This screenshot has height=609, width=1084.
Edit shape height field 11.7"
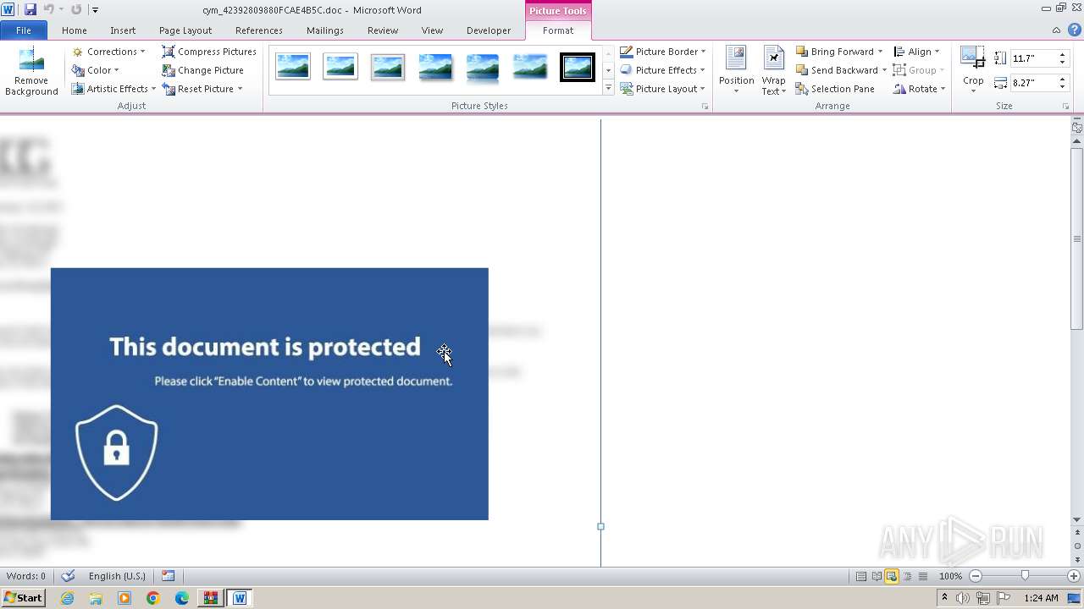click(x=1033, y=58)
